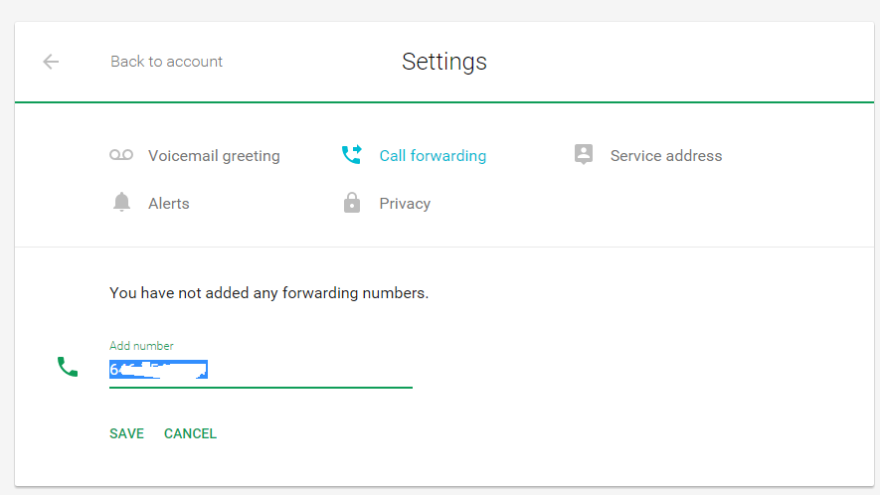Open the Alerts section
880x497 pixels.
tap(168, 204)
